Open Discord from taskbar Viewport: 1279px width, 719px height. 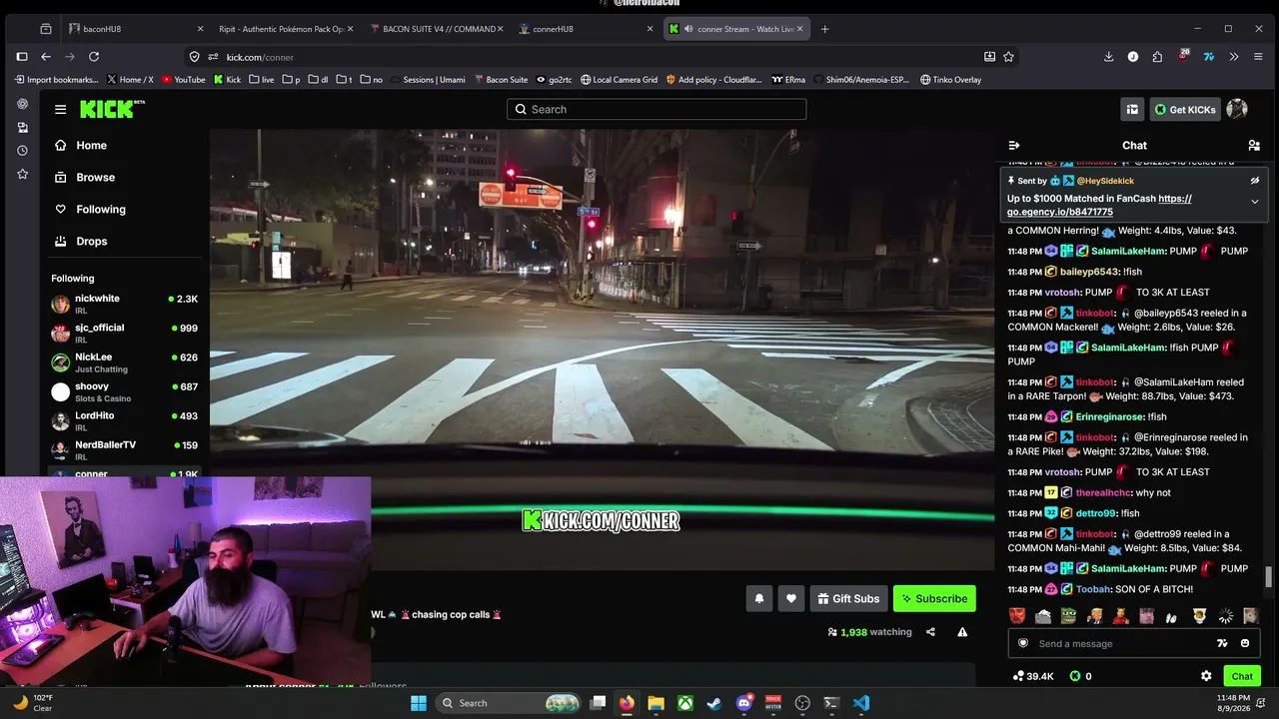point(743,703)
